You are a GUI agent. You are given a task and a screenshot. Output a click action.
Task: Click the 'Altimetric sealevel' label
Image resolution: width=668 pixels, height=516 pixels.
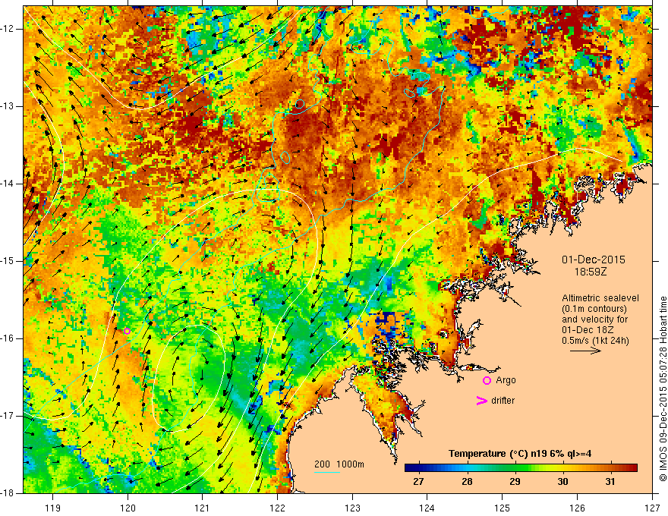[x=600, y=298]
